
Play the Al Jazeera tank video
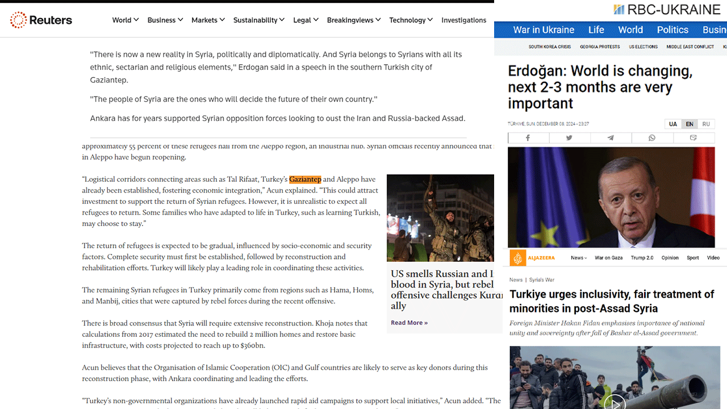[x=615, y=402]
